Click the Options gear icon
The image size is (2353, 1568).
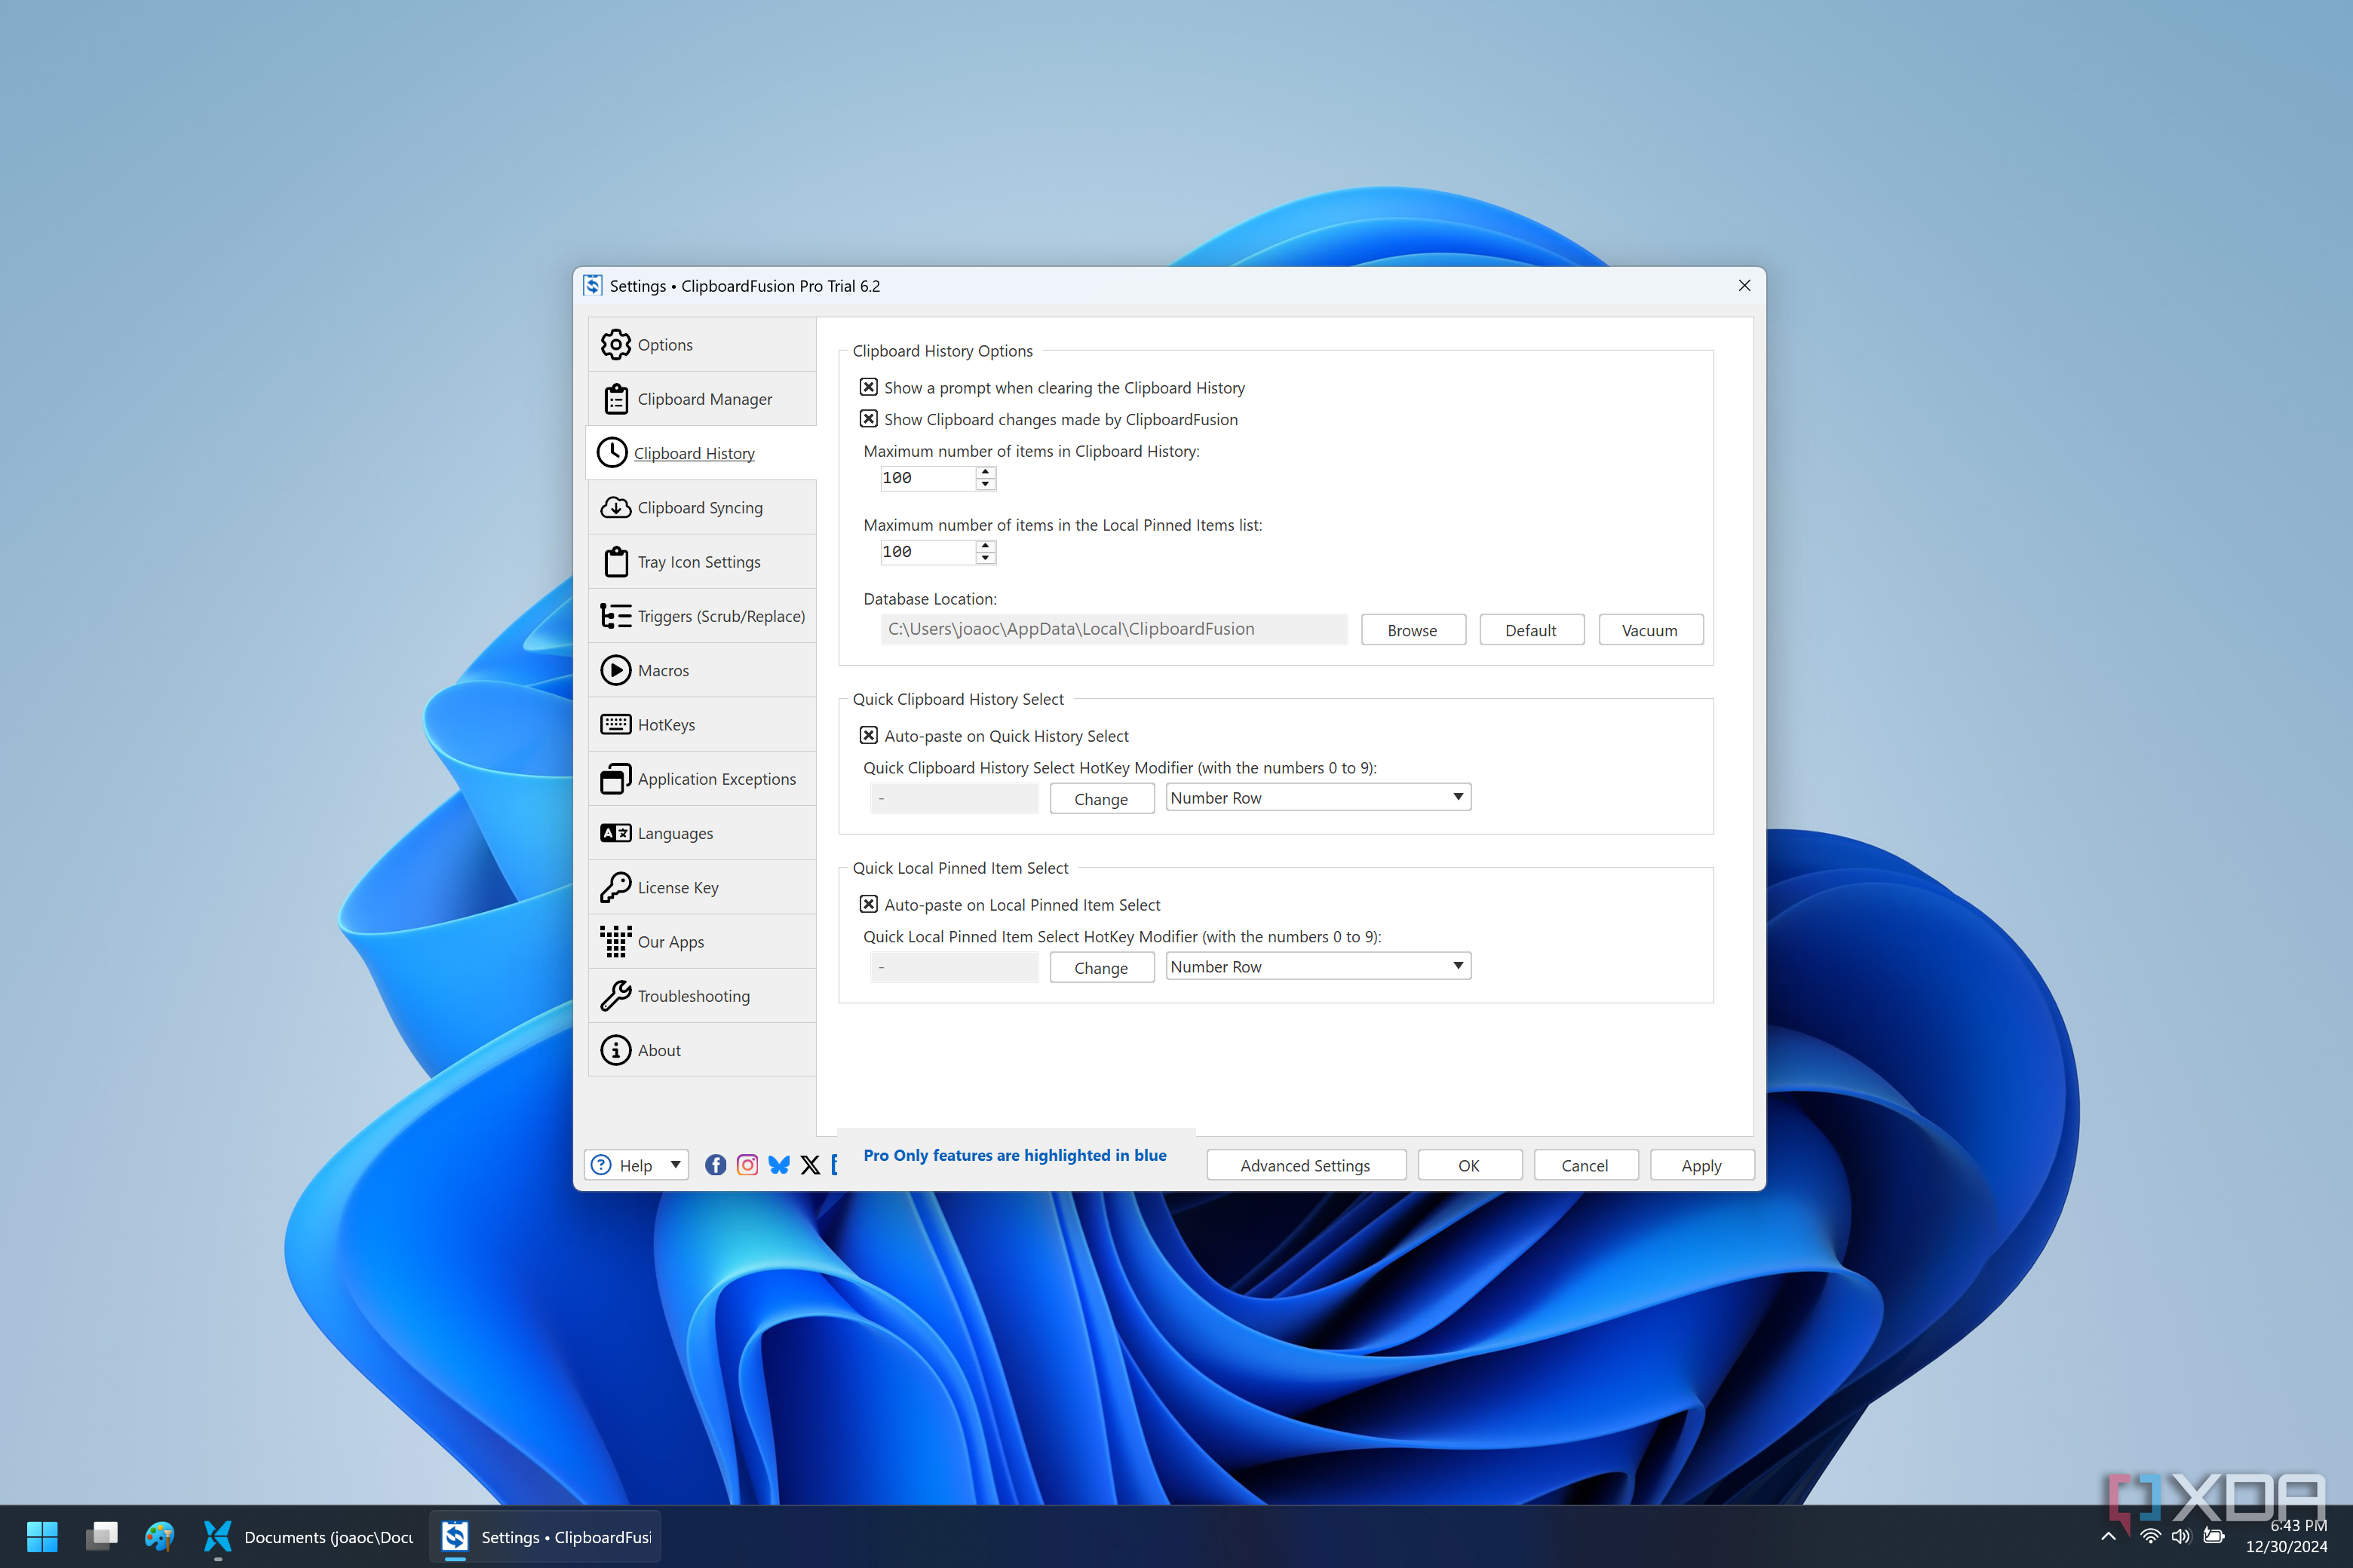(615, 345)
